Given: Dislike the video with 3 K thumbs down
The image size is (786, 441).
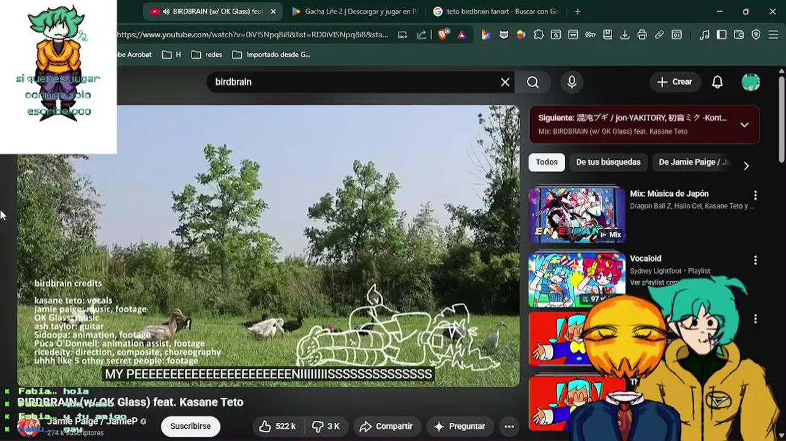Looking at the screenshot, I should click(325, 426).
